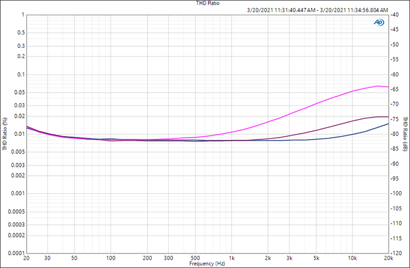Click the 0.5 tick on left axis

pos(21,33)
